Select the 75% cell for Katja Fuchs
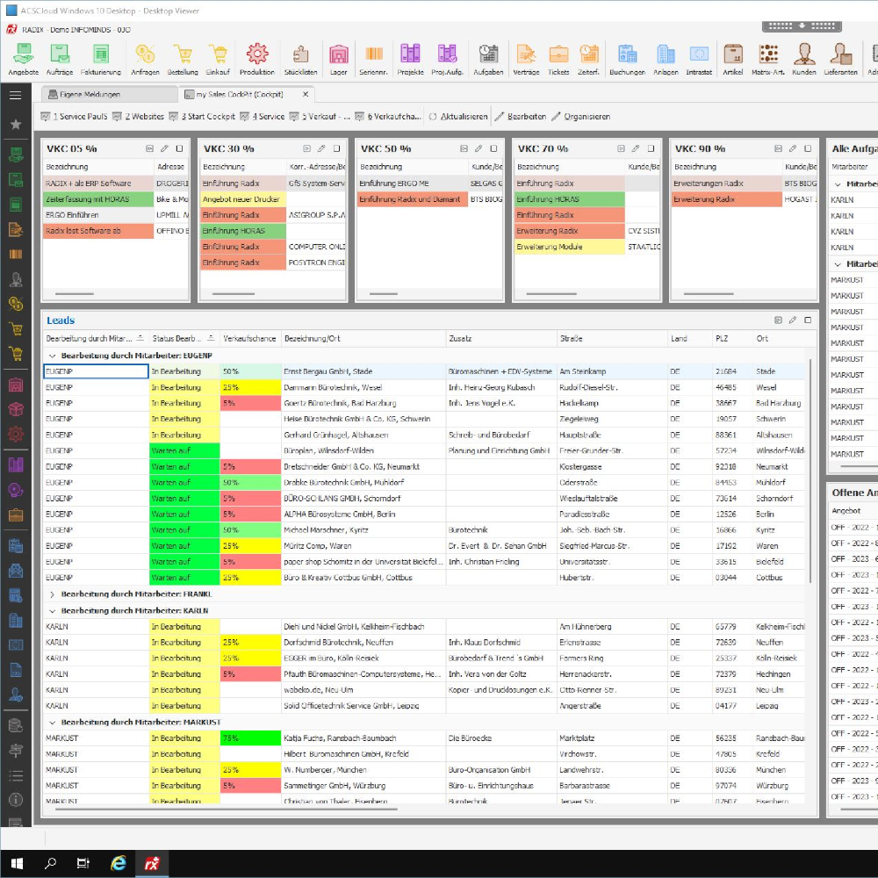The height and width of the screenshot is (878, 878). pos(250,738)
